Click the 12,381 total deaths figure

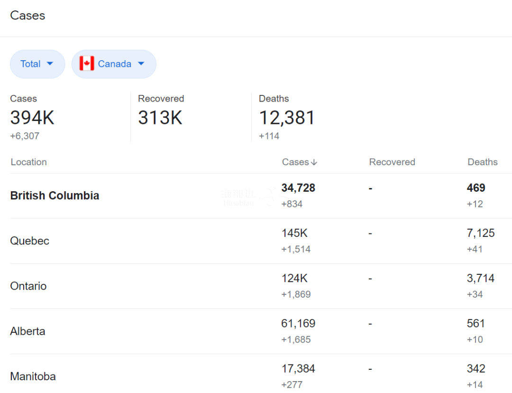click(286, 118)
